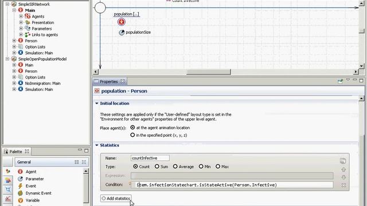Click the Agent icon in palette

point(21,172)
